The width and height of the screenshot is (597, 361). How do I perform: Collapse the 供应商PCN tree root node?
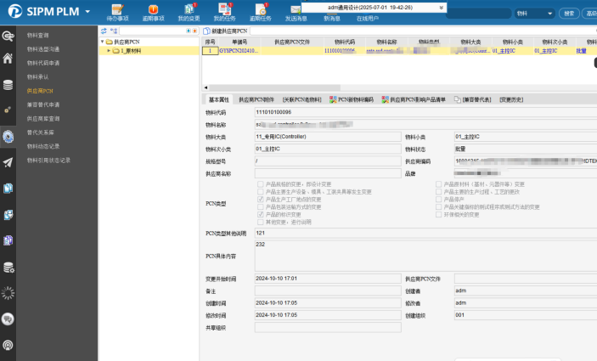(102, 42)
